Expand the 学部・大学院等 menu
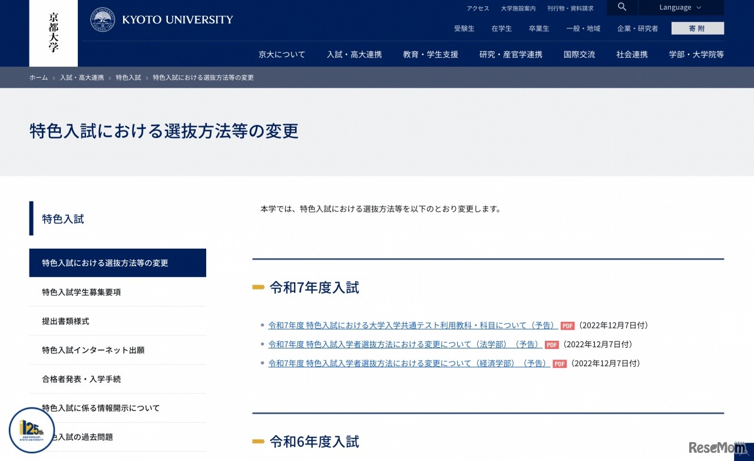 tap(696, 54)
